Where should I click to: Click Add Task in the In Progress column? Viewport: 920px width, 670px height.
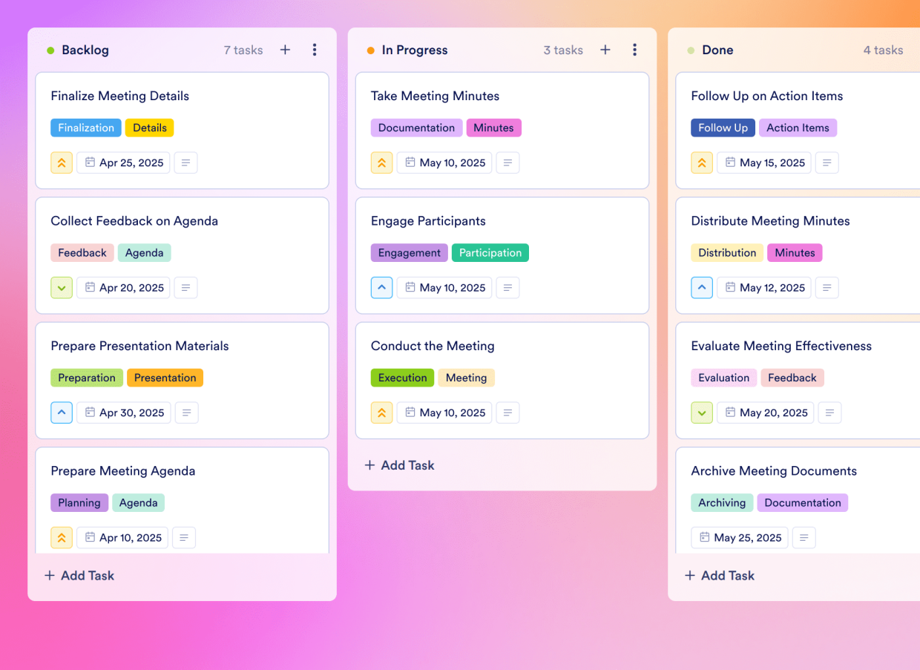tap(398, 465)
